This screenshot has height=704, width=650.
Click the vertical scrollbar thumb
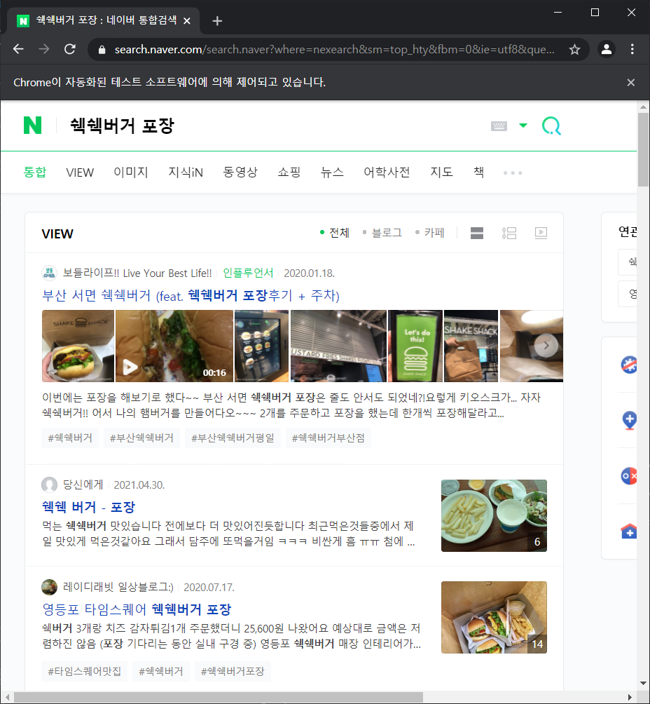(643, 149)
